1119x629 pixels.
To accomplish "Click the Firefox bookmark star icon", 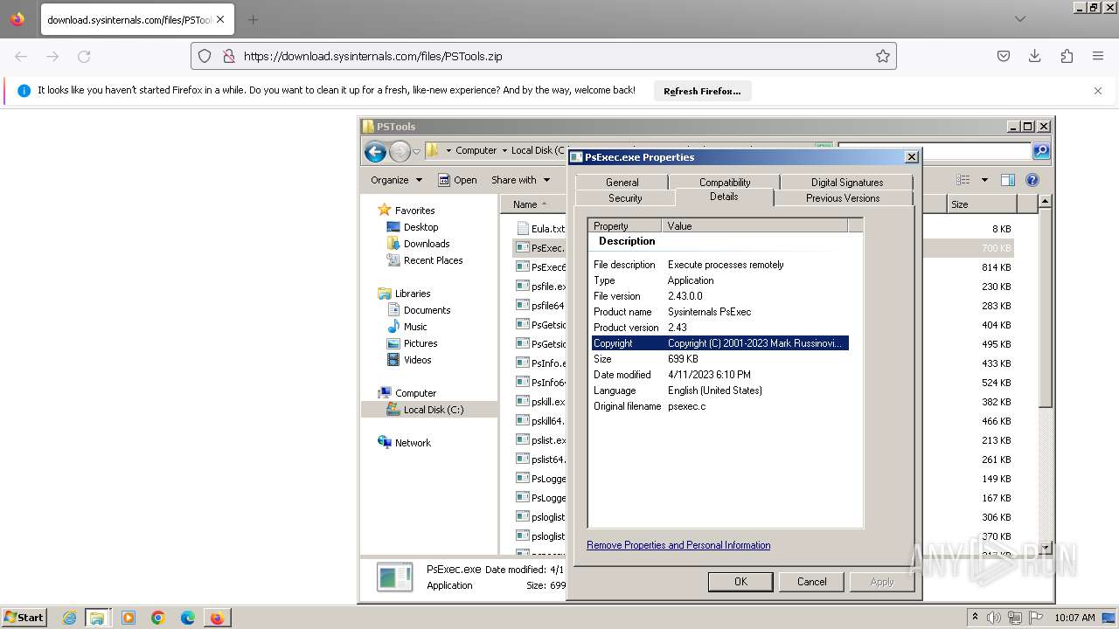I will (883, 56).
